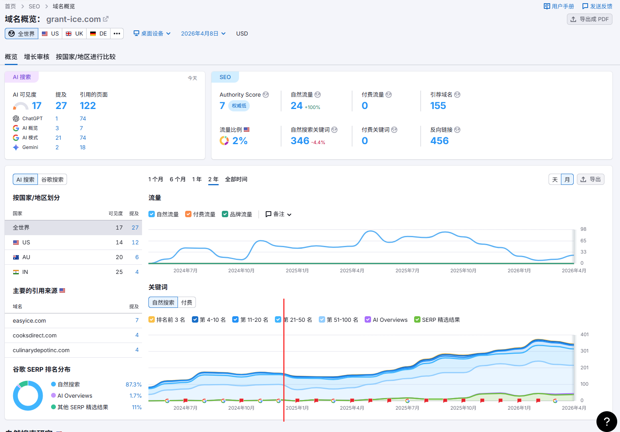Toggle the 付费流量 checkbox
This screenshot has height=432, width=620.
coord(188,214)
